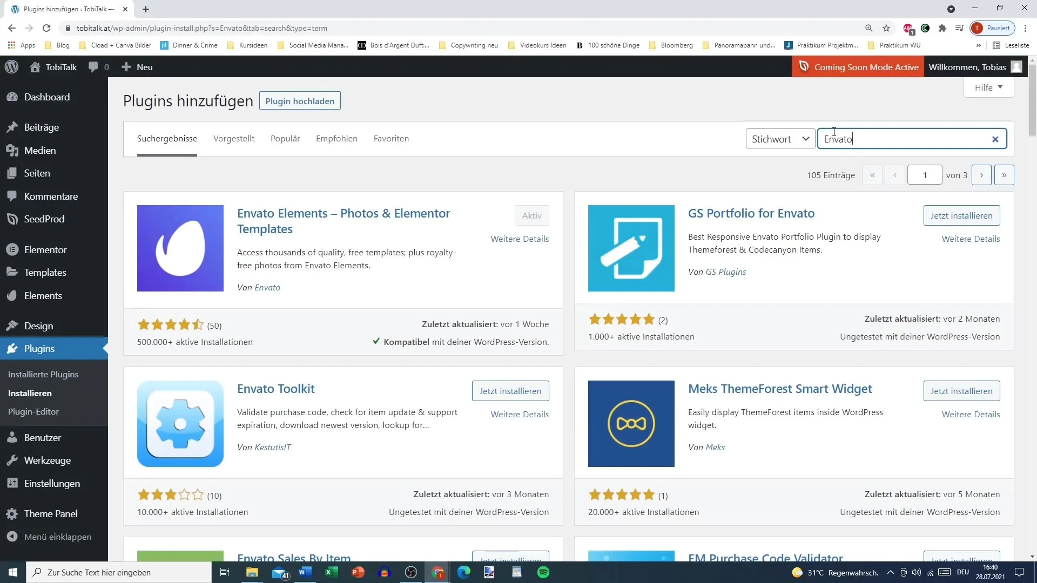The image size is (1037, 583).
Task: Click the Envato Elements plugin thumbnail
Action: click(x=180, y=248)
